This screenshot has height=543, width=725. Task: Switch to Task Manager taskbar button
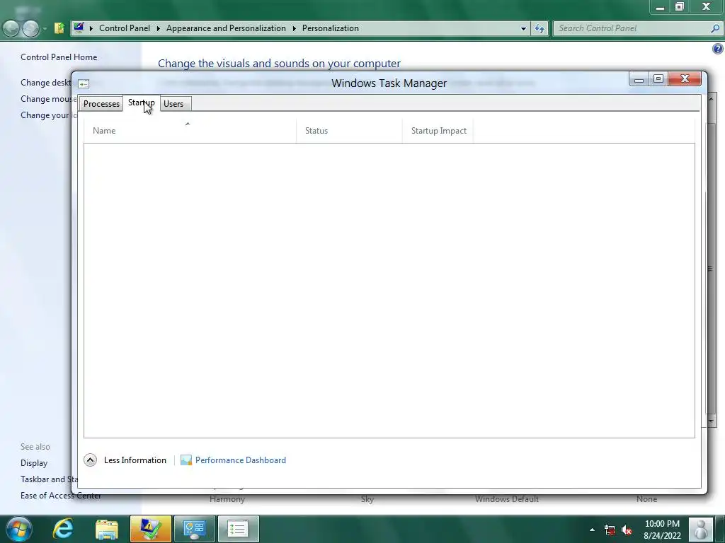pos(238,529)
